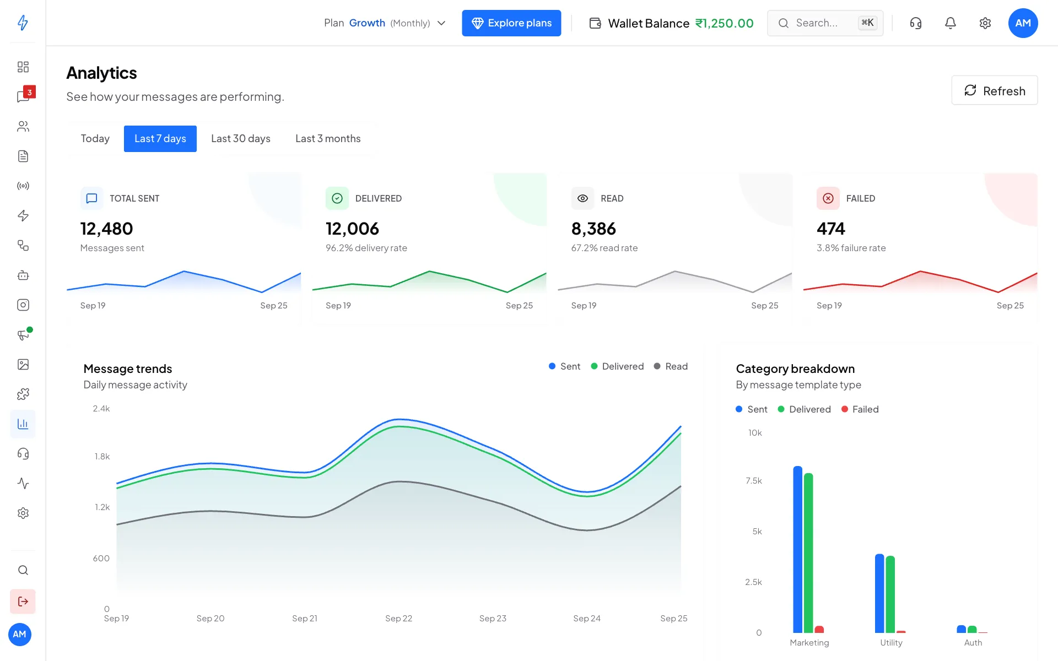1058x661 pixels.
Task: Open the top bar headset support icon
Action: (916, 23)
